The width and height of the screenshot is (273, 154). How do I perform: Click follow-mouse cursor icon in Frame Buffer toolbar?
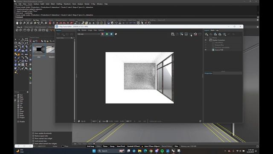click(182, 34)
